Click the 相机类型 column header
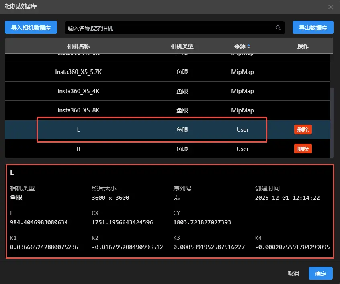This screenshot has width=340, height=284. [182, 46]
